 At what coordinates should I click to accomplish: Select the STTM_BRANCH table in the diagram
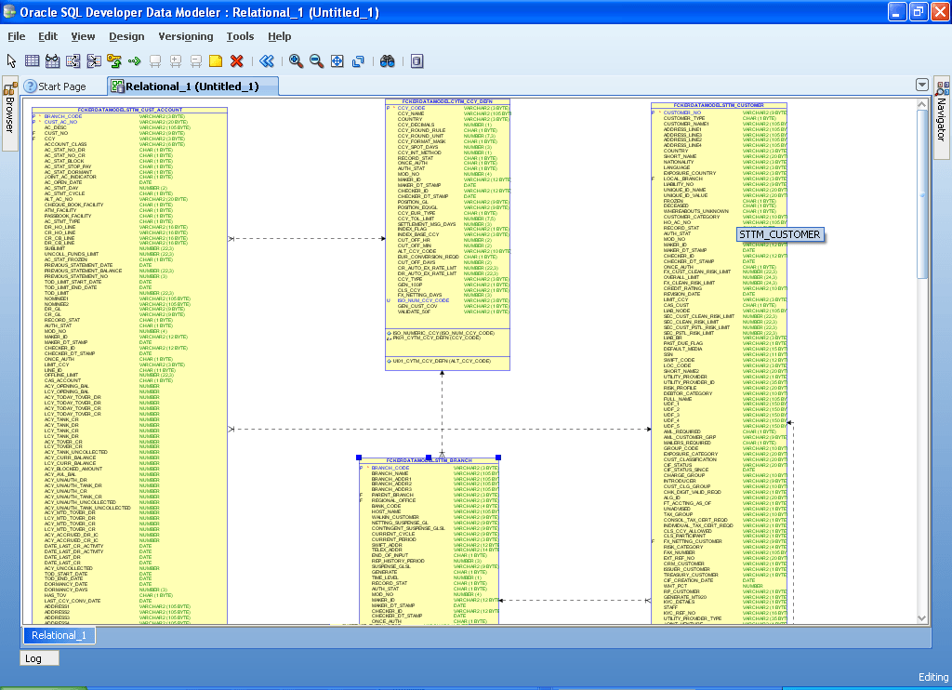click(426, 459)
